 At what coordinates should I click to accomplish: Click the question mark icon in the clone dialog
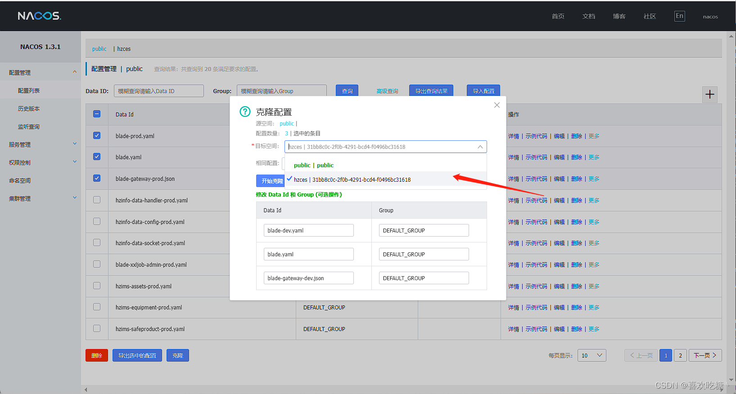245,112
